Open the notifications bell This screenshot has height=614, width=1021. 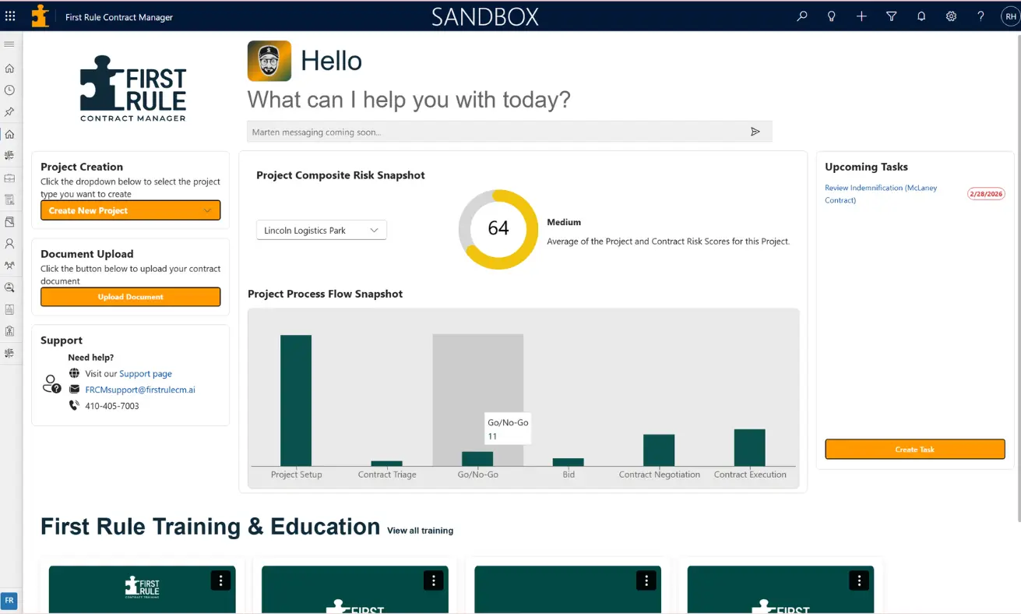pos(921,16)
